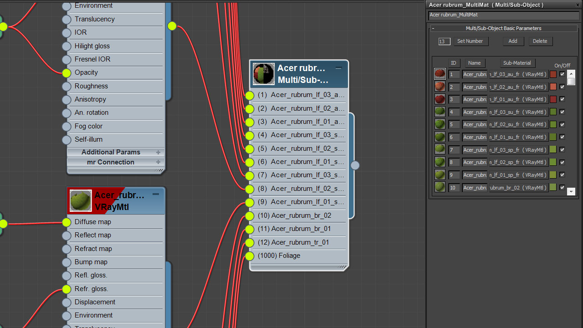Toggle On/Off checkbox for sub-material ID 8
The image size is (583, 328).
pyautogui.click(x=562, y=162)
